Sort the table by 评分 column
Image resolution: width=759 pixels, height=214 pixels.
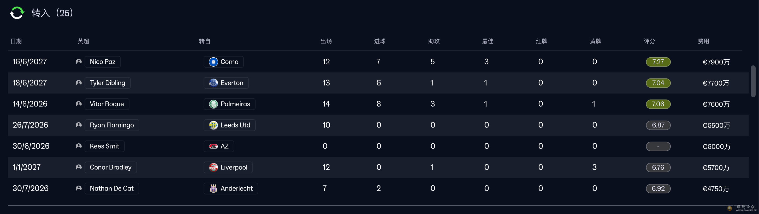tap(649, 41)
